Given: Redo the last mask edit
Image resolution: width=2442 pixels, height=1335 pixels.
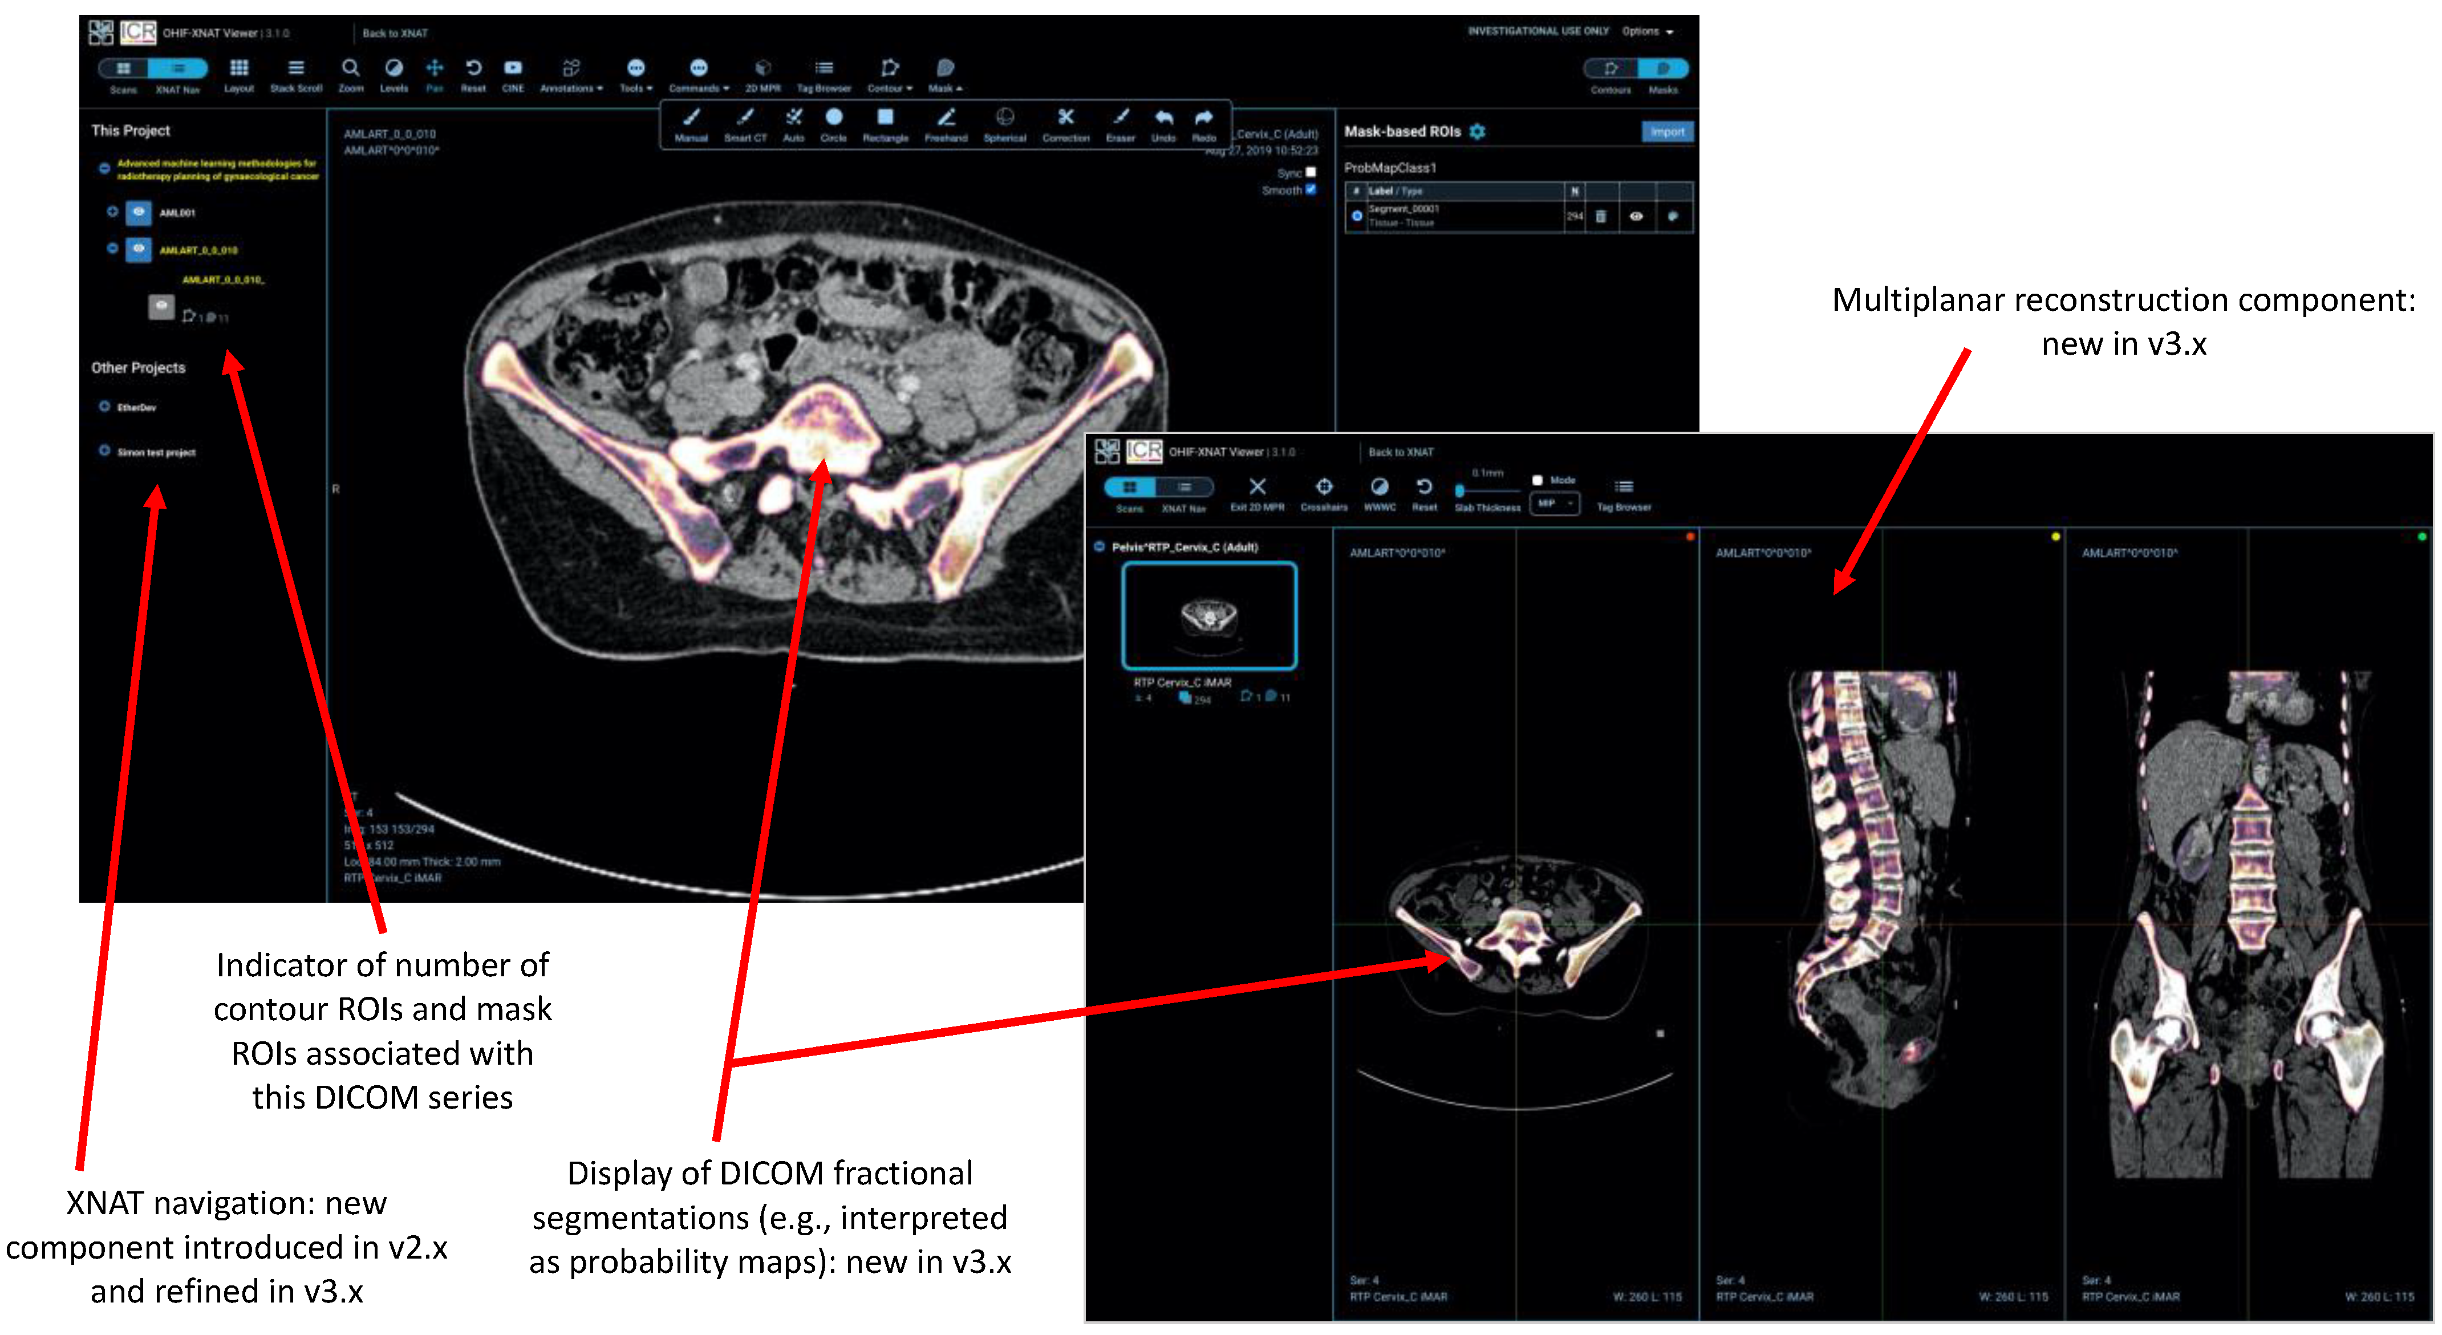Looking at the screenshot, I should pyautogui.click(x=1204, y=124).
